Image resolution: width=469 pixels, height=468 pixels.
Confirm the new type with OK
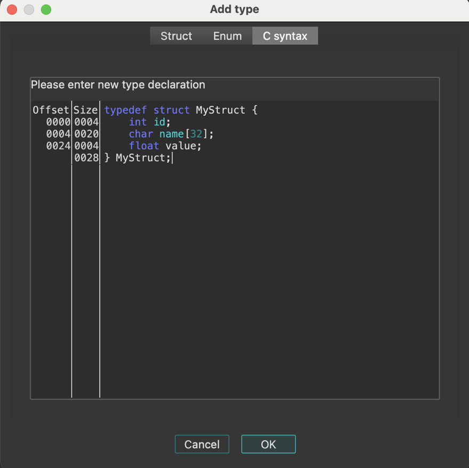pyautogui.click(x=268, y=444)
